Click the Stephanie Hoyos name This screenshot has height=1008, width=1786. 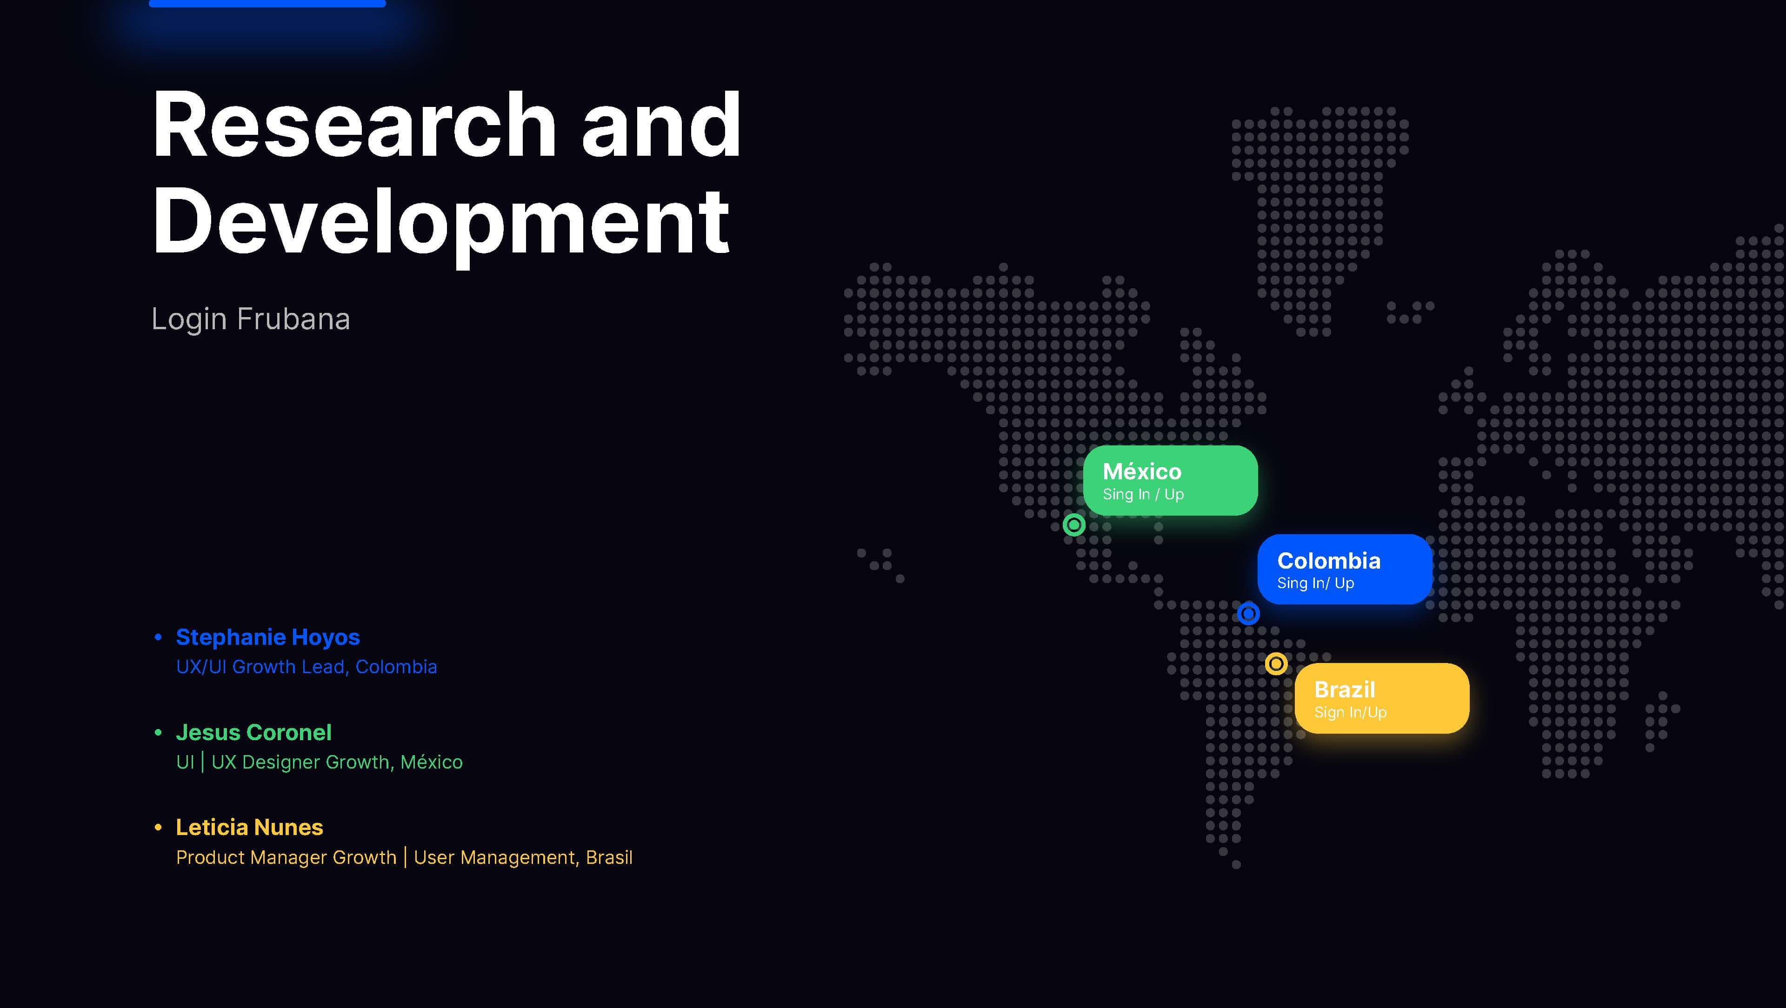(267, 637)
